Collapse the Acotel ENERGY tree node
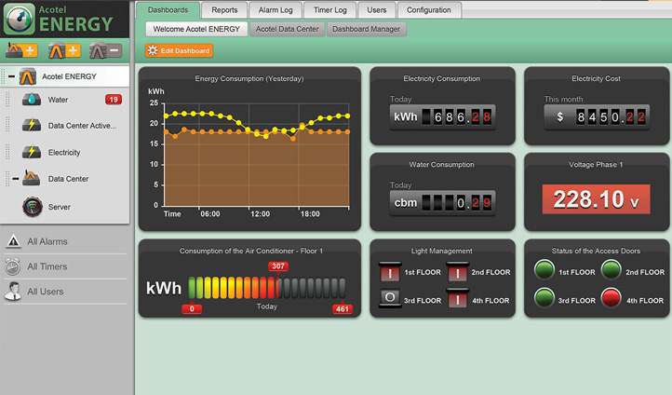This screenshot has height=395, width=672. (x=11, y=76)
